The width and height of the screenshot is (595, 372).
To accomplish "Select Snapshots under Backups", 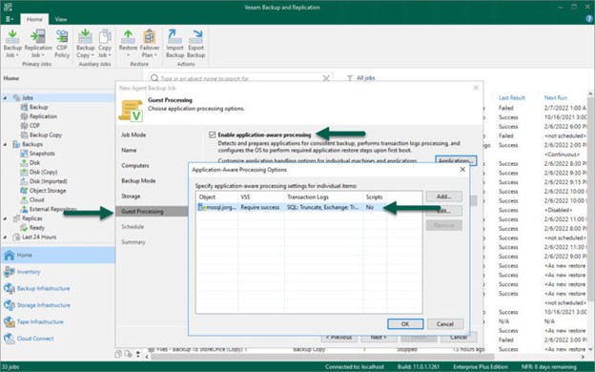I will click(42, 154).
